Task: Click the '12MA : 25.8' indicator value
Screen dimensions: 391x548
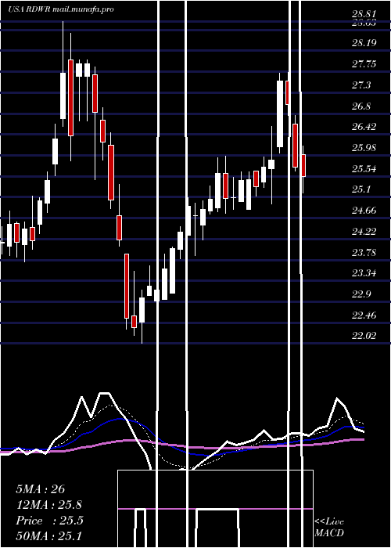Action: pyautogui.click(x=49, y=505)
